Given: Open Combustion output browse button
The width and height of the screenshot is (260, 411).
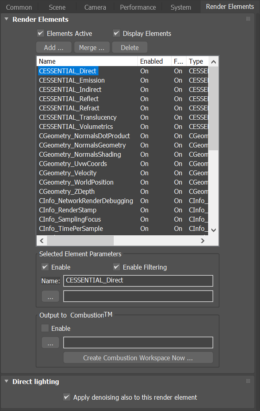Looking at the screenshot, I should pyautogui.click(x=50, y=342).
